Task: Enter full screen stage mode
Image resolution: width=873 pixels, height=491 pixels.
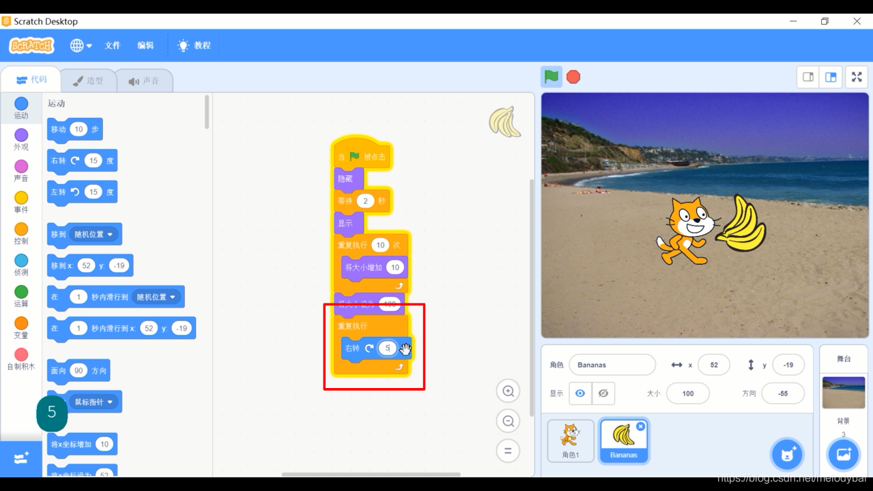Action: [857, 77]
